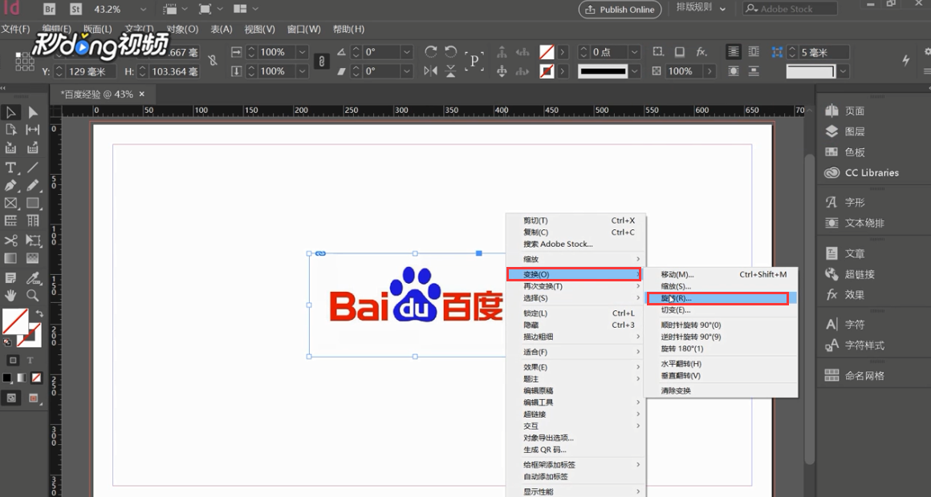This screenshot has width=931, height=497.
Task: Open the 窗口(W) menu
Action: point(303,29)
